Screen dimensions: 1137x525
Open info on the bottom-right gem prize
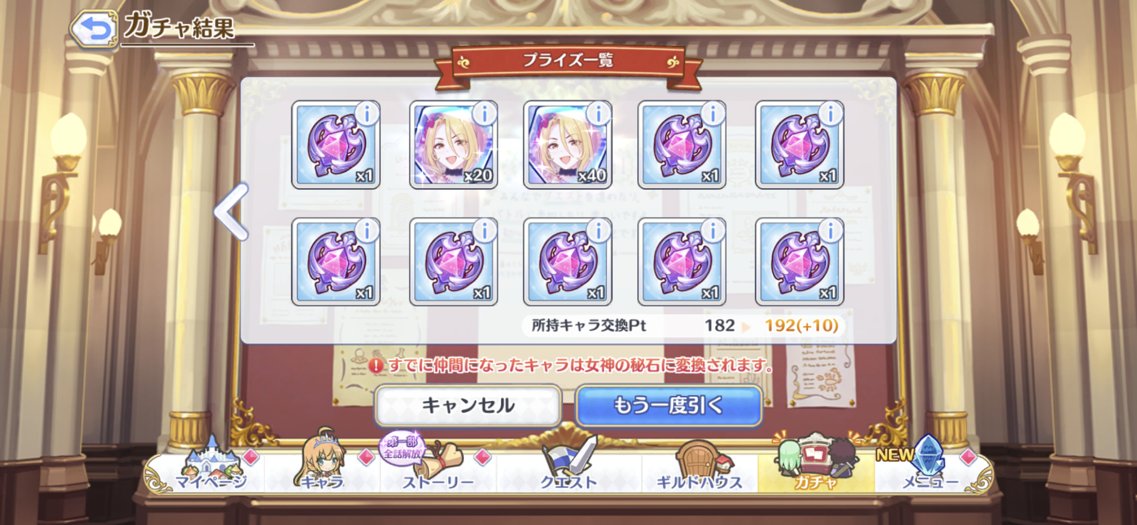pos(830,231)
